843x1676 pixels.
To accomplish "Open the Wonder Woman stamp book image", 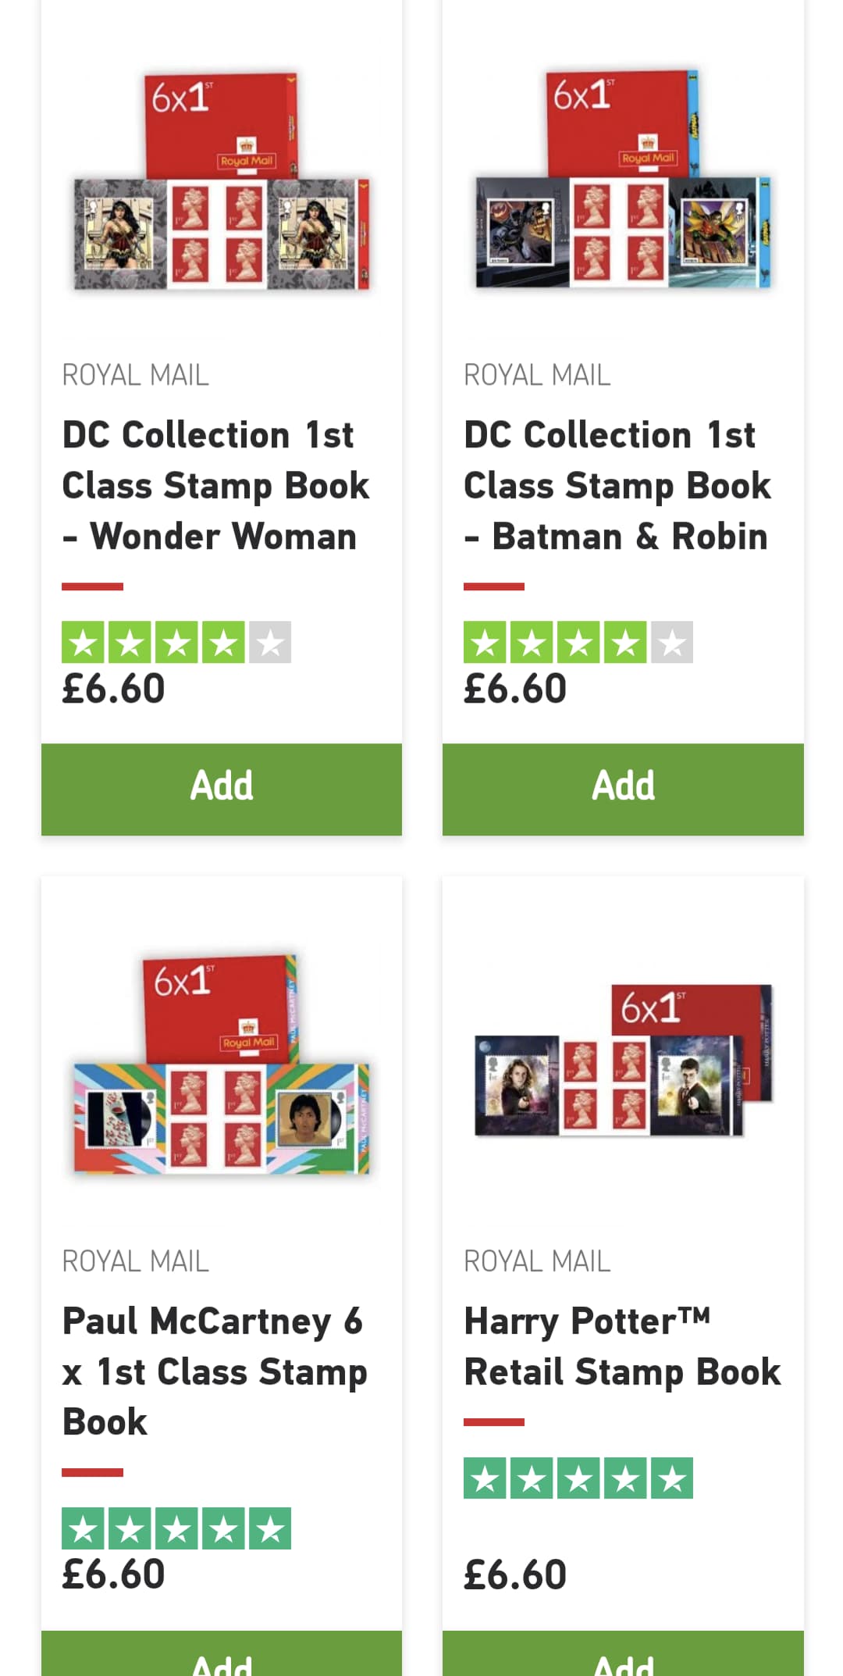I will point(222,181).
